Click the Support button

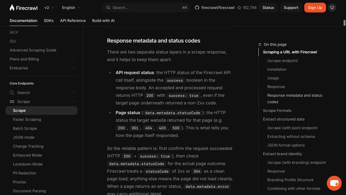pos(291,8)
